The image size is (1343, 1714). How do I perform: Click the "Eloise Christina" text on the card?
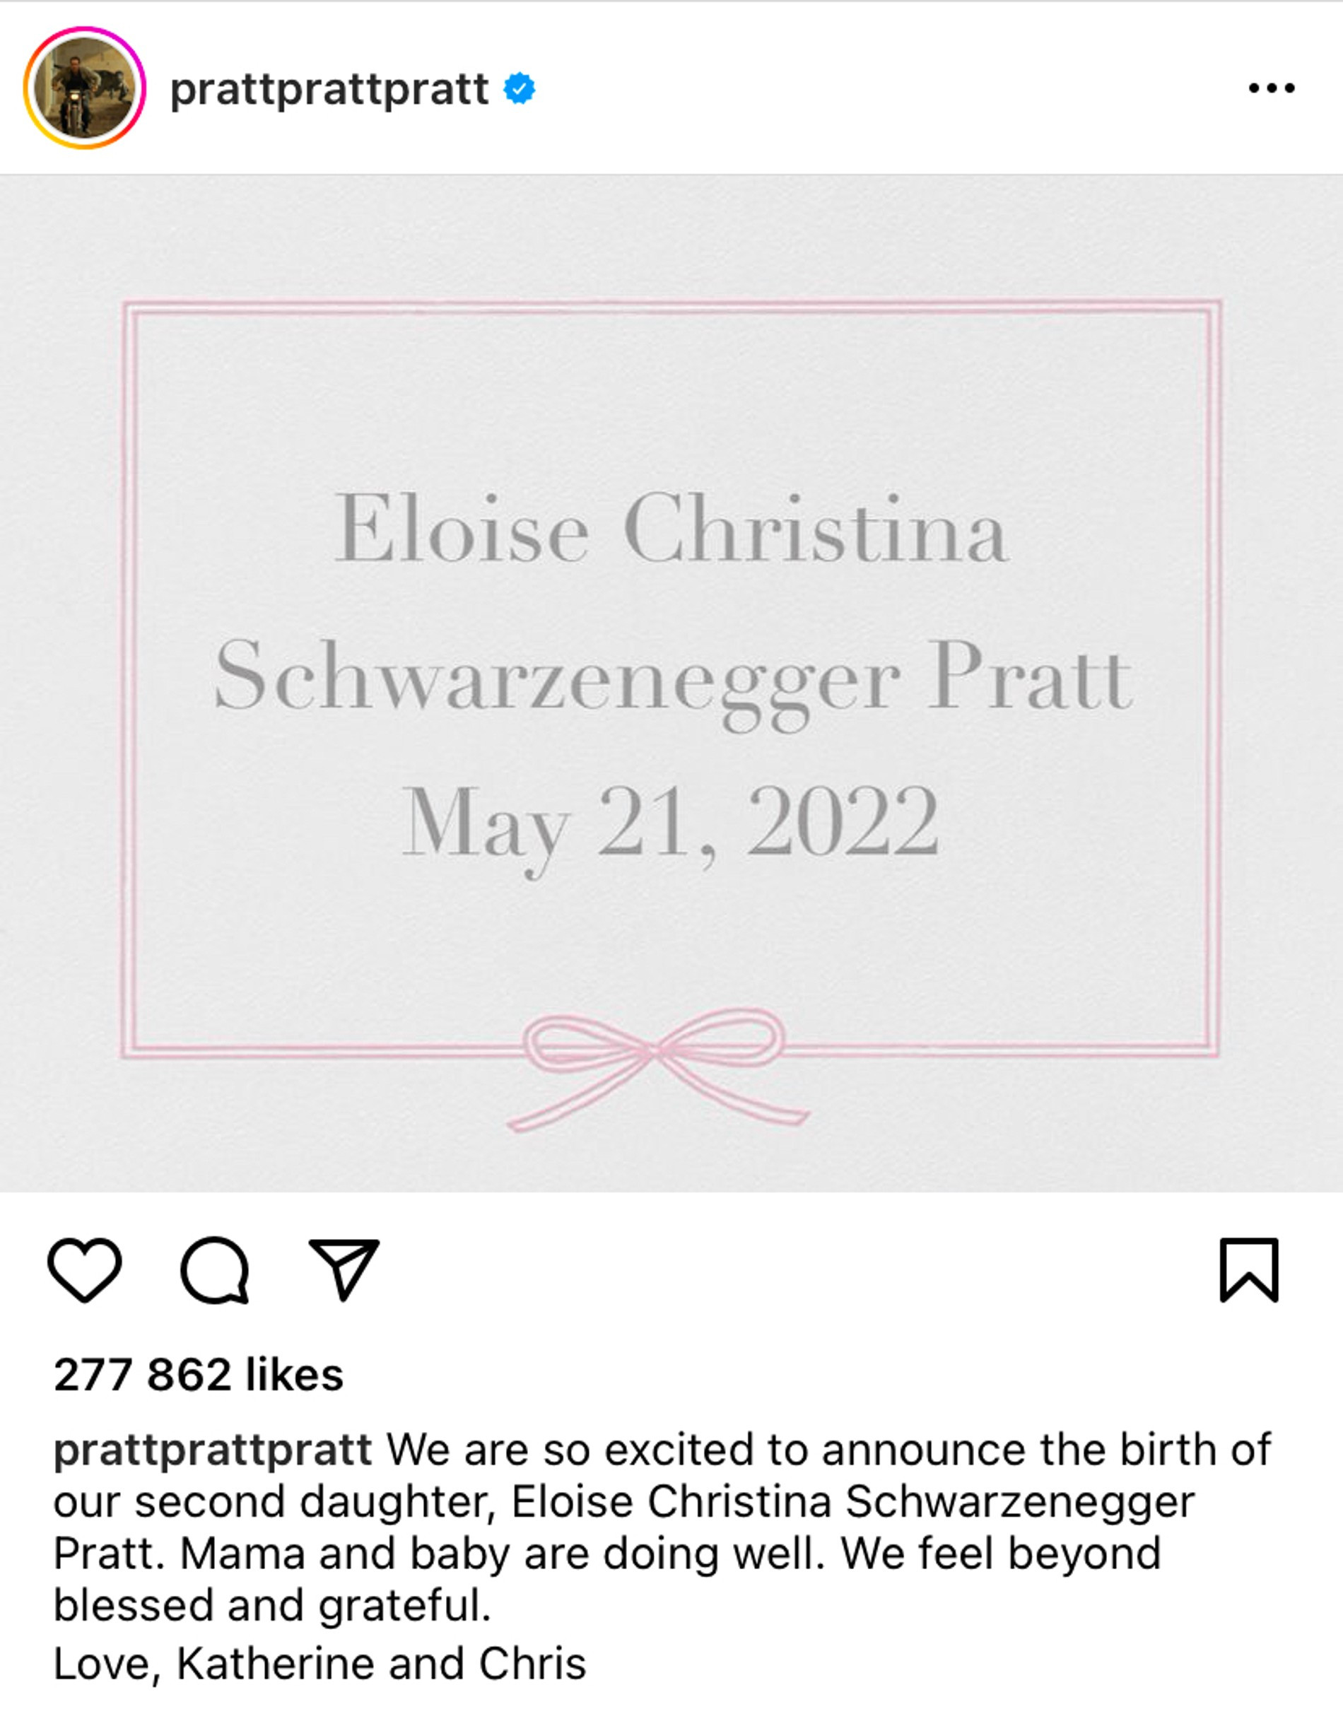tap(671, 527)
